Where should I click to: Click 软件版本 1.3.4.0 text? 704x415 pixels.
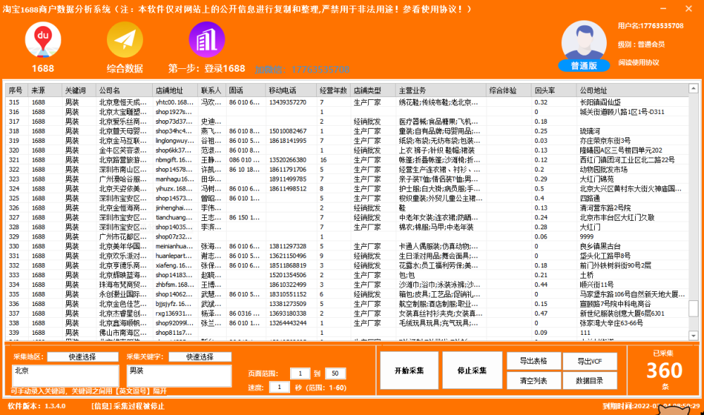(x=37, y=406)
